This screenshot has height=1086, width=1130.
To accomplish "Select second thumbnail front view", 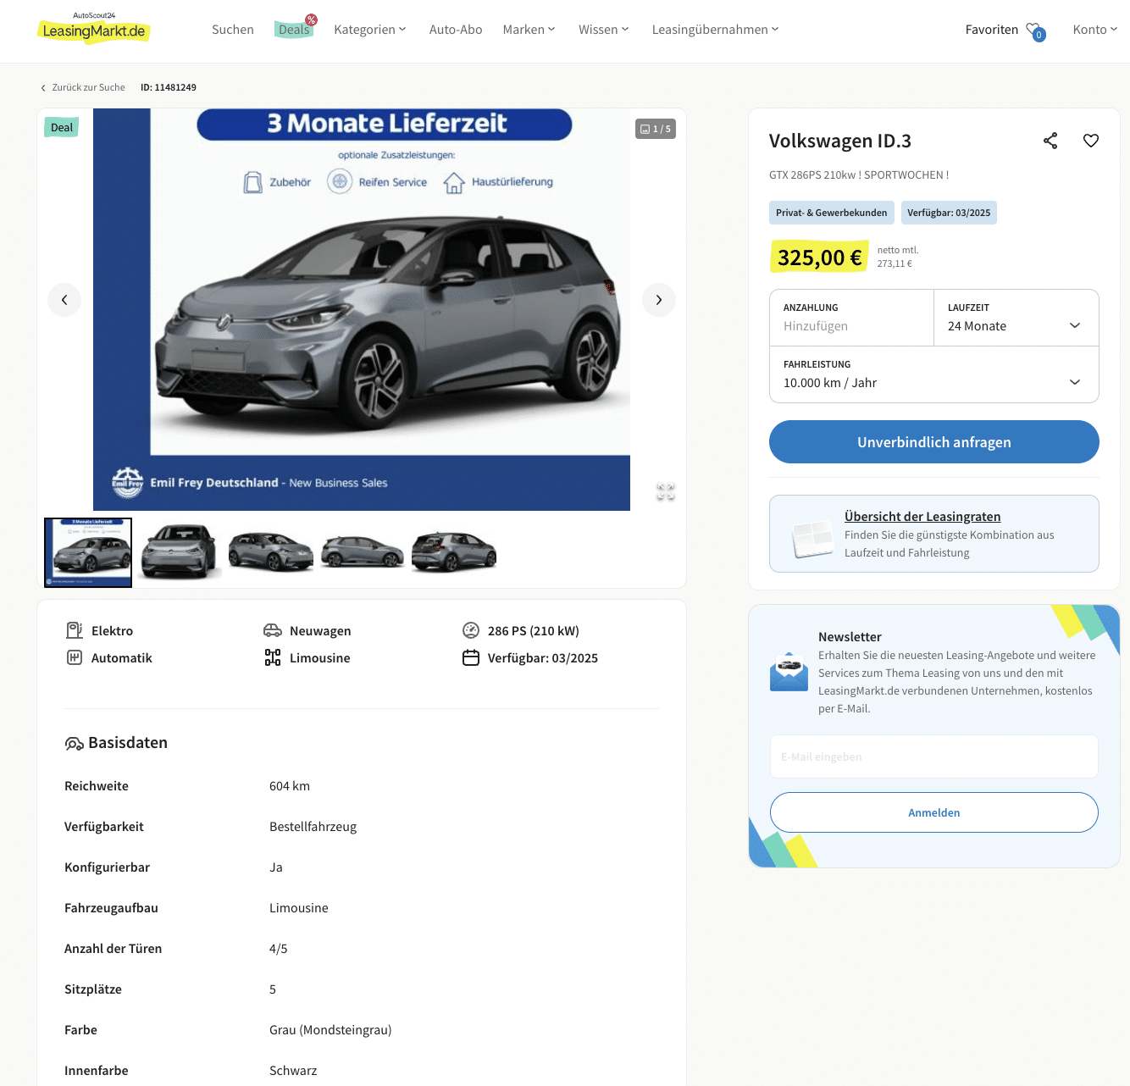I will pos(180,551).
